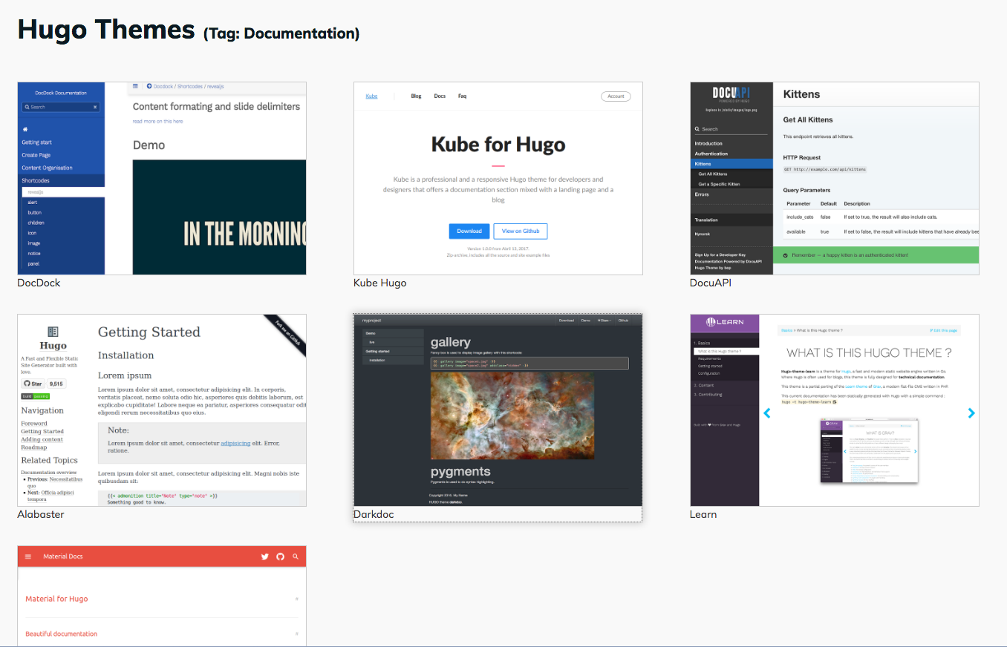The image size is (1007, 647).
Task: Click the Fork me on GitHub ribbon
Action: click(x=286, y=333)
